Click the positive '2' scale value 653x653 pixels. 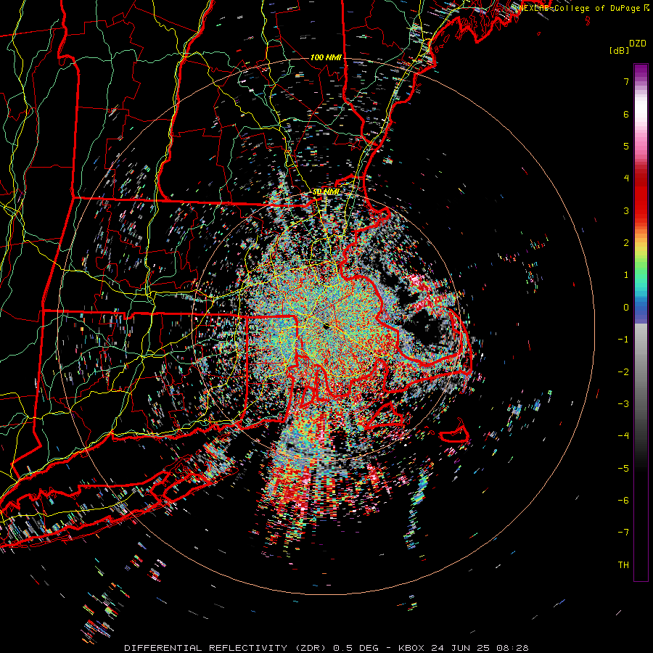pos(626,243)
